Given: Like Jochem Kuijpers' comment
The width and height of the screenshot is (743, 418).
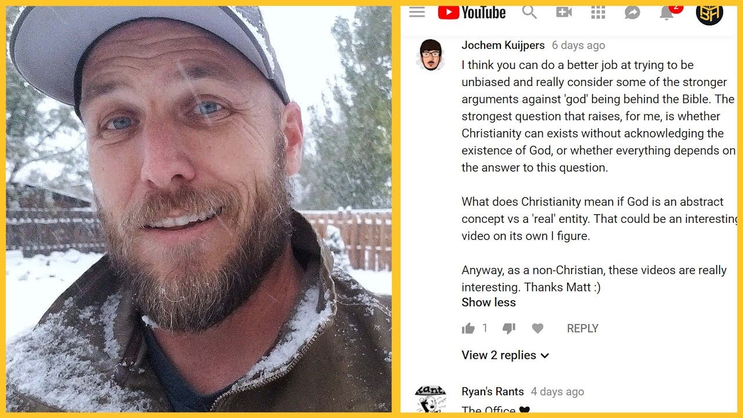Looking at the screenshot, I should [x=468, y=329].
